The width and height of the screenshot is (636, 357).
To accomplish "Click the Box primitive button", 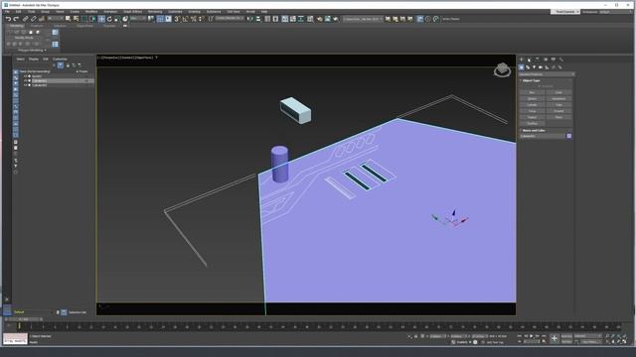I will [532, 92].
